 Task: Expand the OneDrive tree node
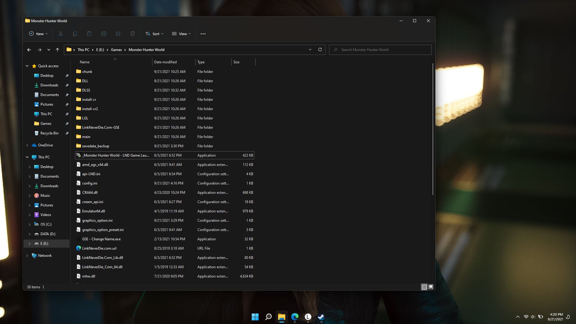[27, 145]
